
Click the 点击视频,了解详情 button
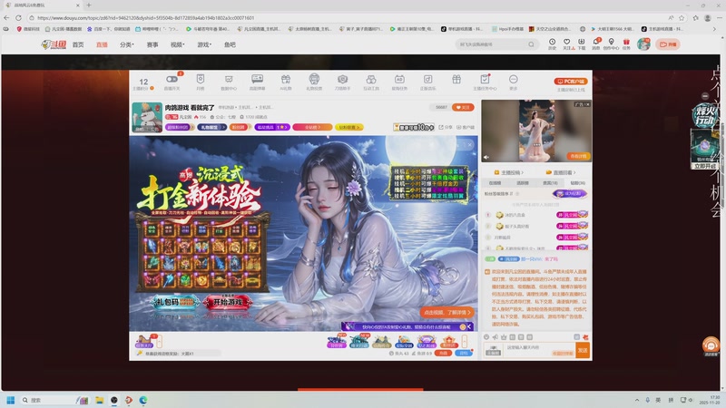tap(446, 312)
